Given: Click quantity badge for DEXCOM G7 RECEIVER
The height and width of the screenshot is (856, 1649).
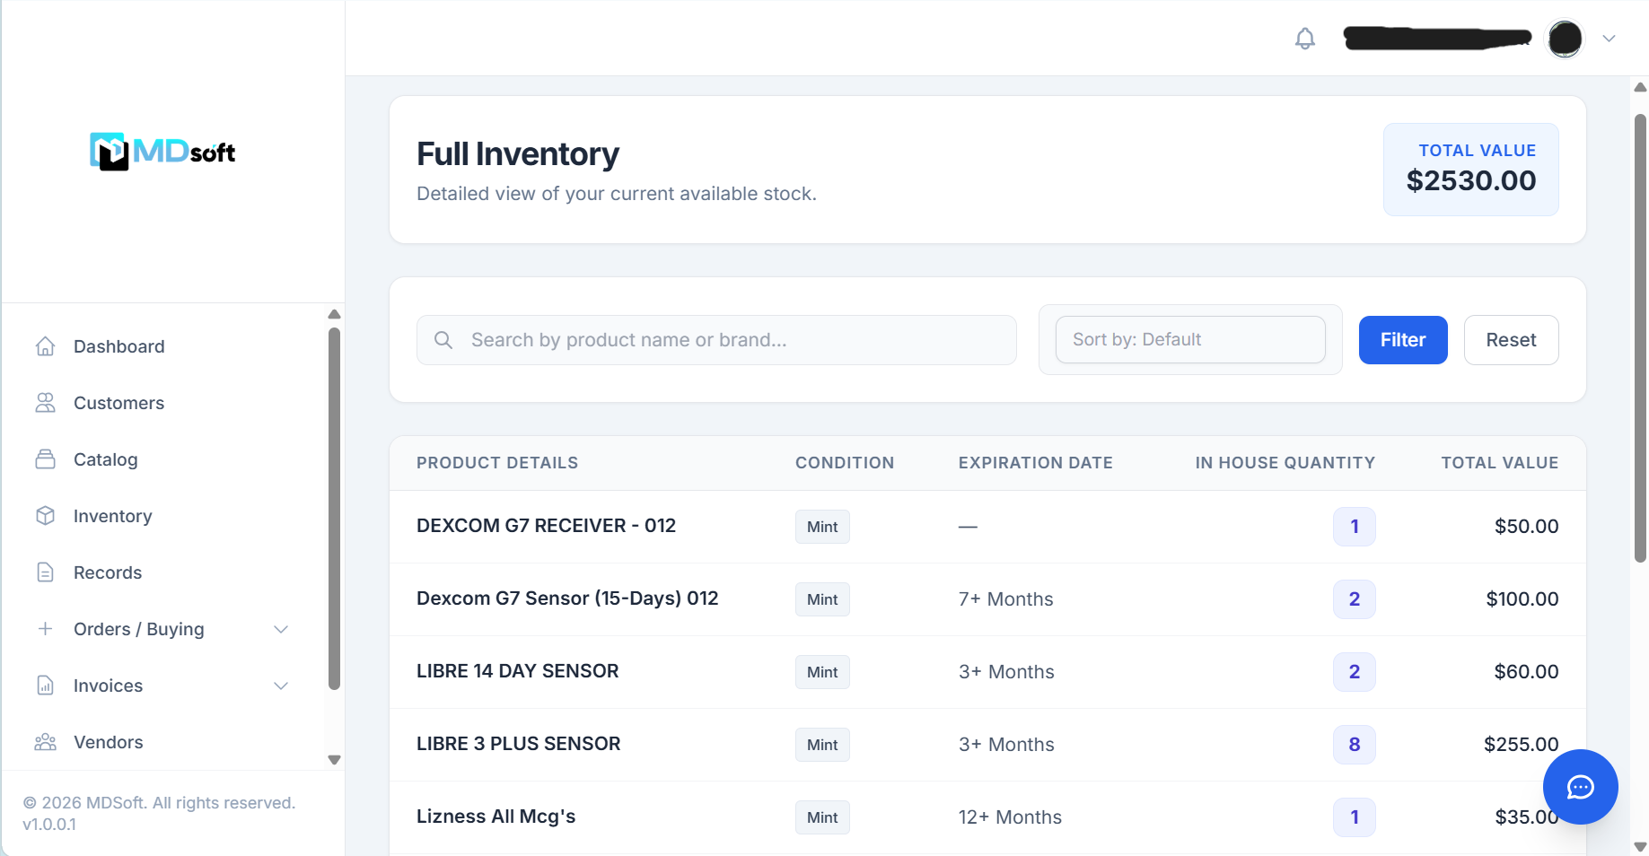Looking at the screenshot, I should (x=1354, y=527).
